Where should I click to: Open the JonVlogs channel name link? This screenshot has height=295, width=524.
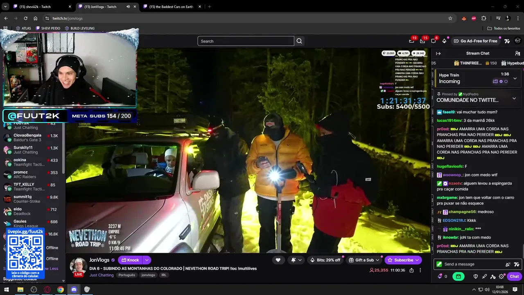(x=99, y=260)
